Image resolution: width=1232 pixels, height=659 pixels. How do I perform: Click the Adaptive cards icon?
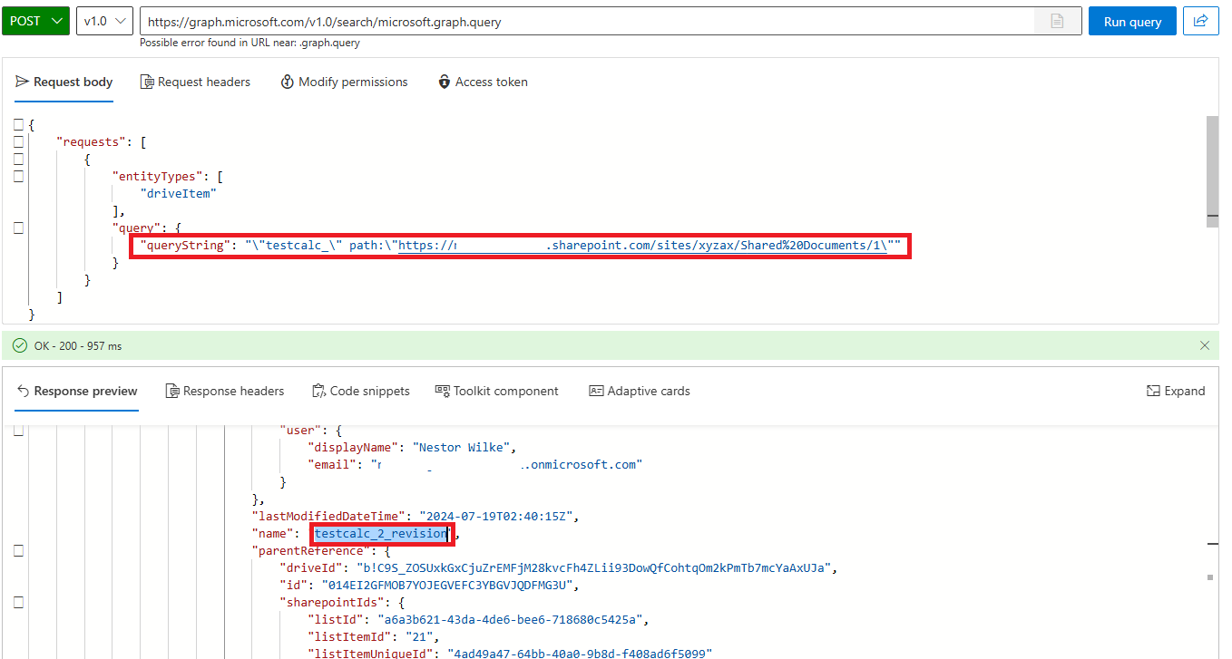pyautogui.click(x=596, y=392)
